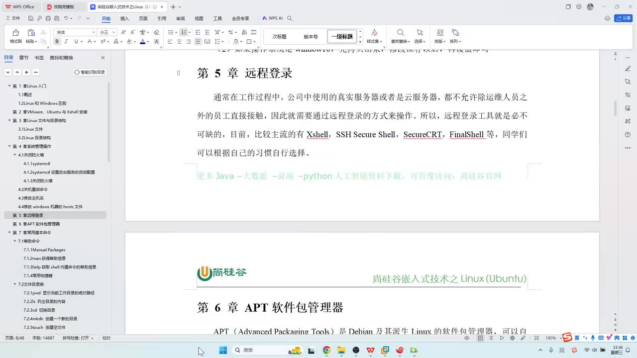Click the text highlight color button

(x=129, y=42)
